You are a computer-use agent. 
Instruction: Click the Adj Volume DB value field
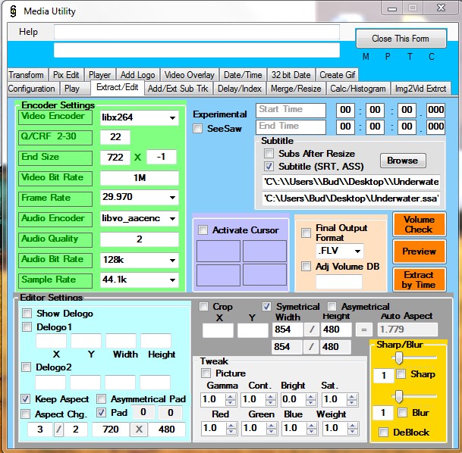(339, 282)
